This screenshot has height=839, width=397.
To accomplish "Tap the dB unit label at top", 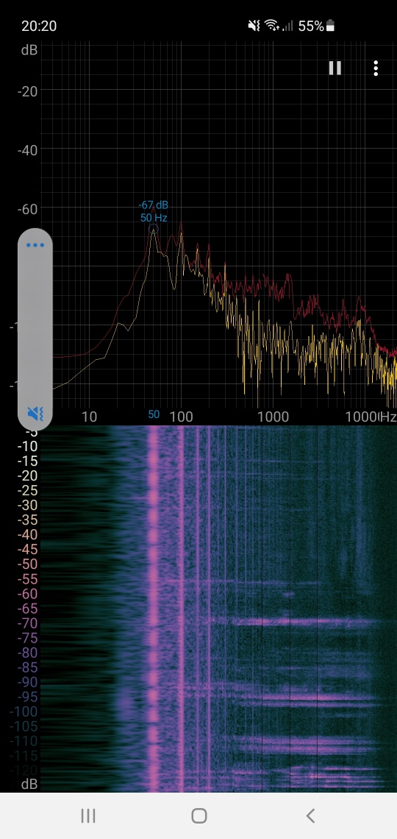I will click(29, 50).
